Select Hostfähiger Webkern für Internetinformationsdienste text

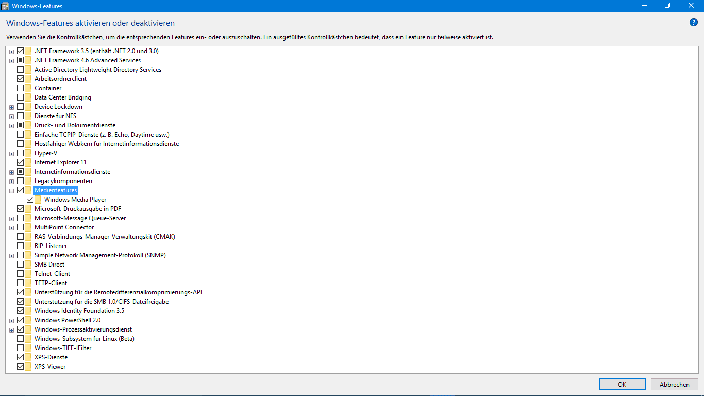(x=107, y=144)
